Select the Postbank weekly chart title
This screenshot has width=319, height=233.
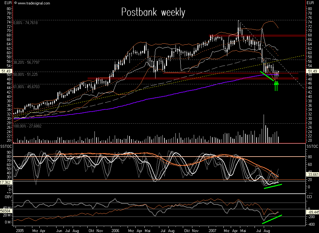(153, 12)
